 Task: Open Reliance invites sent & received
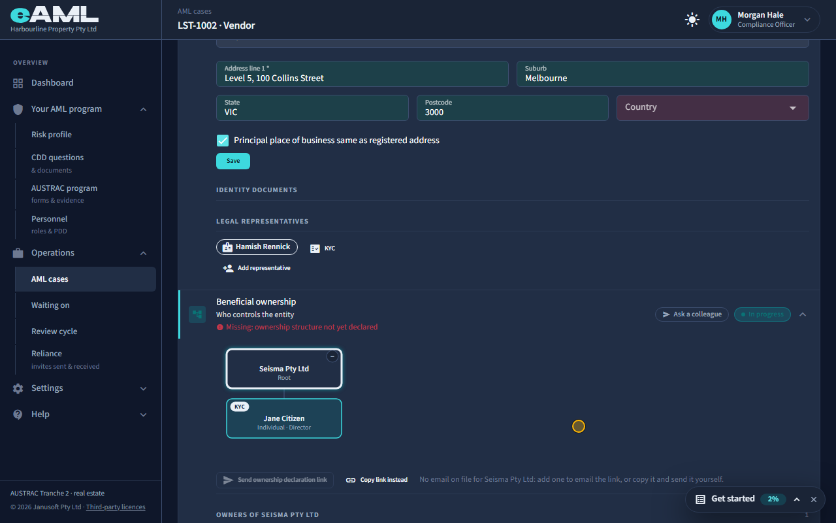coord(86,359)
